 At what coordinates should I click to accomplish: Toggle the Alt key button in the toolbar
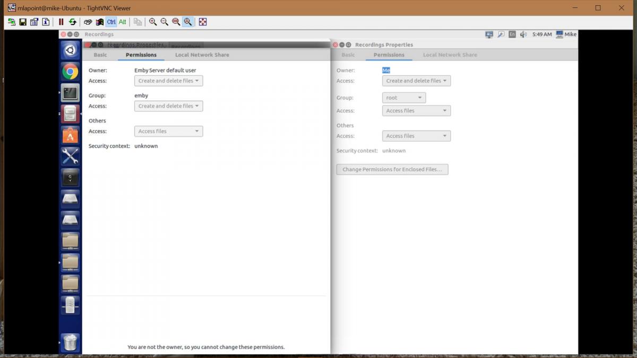123,22
